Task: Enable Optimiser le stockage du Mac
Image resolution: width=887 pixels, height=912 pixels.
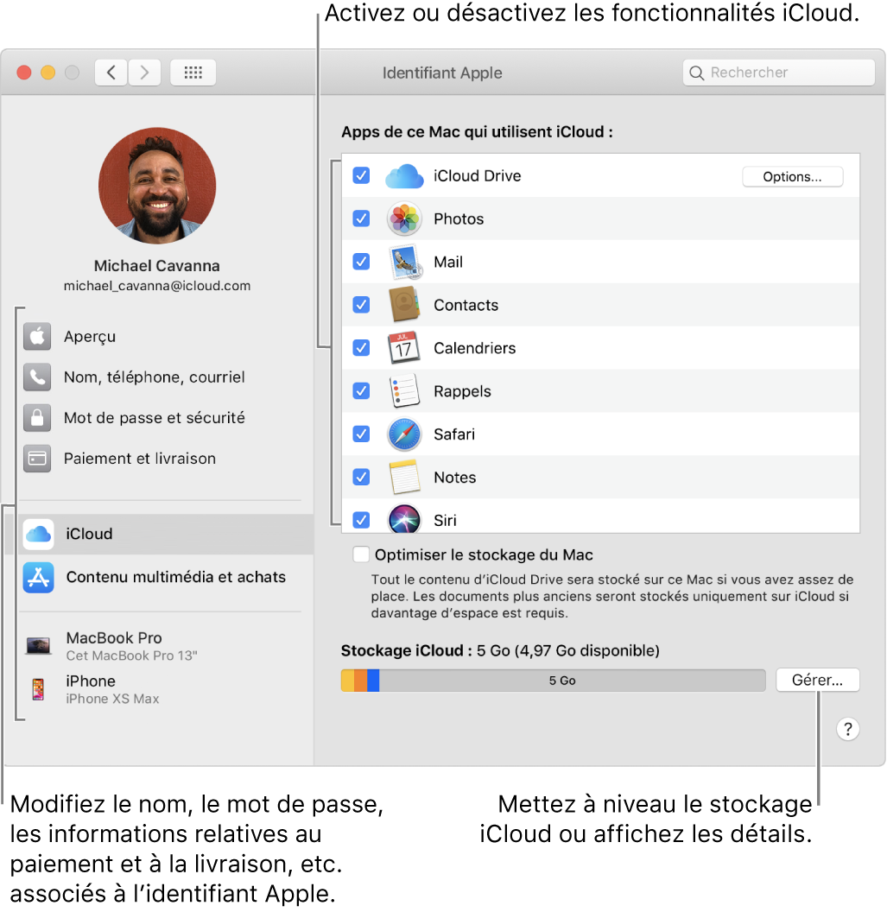Action: pyautogui.click(x=361, y=554)
